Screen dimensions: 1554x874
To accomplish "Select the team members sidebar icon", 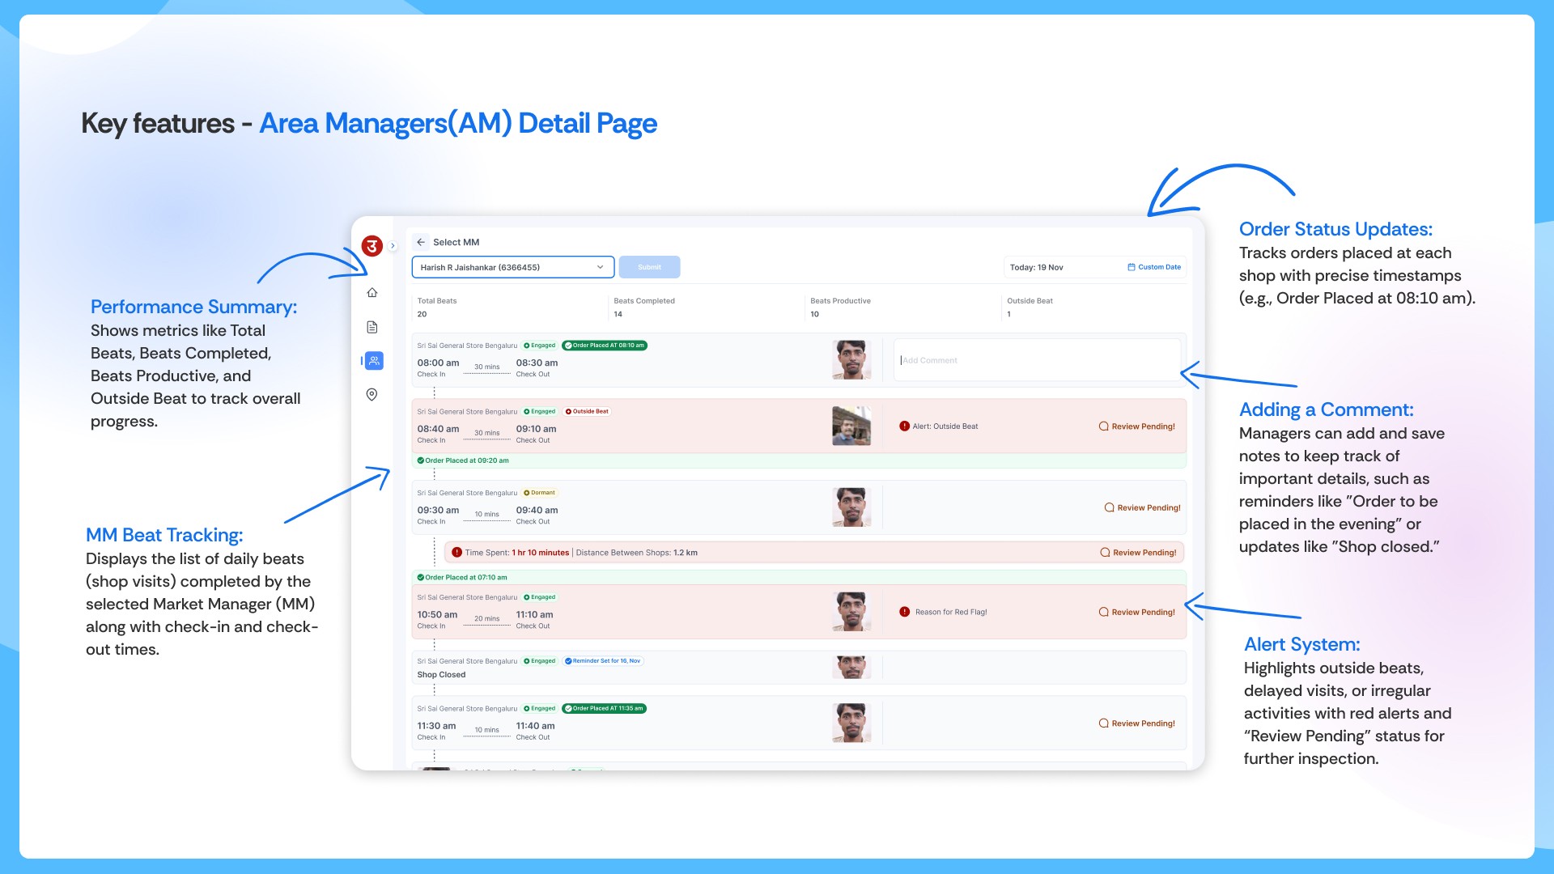I will pyautogui.click(x=373, y=361).
